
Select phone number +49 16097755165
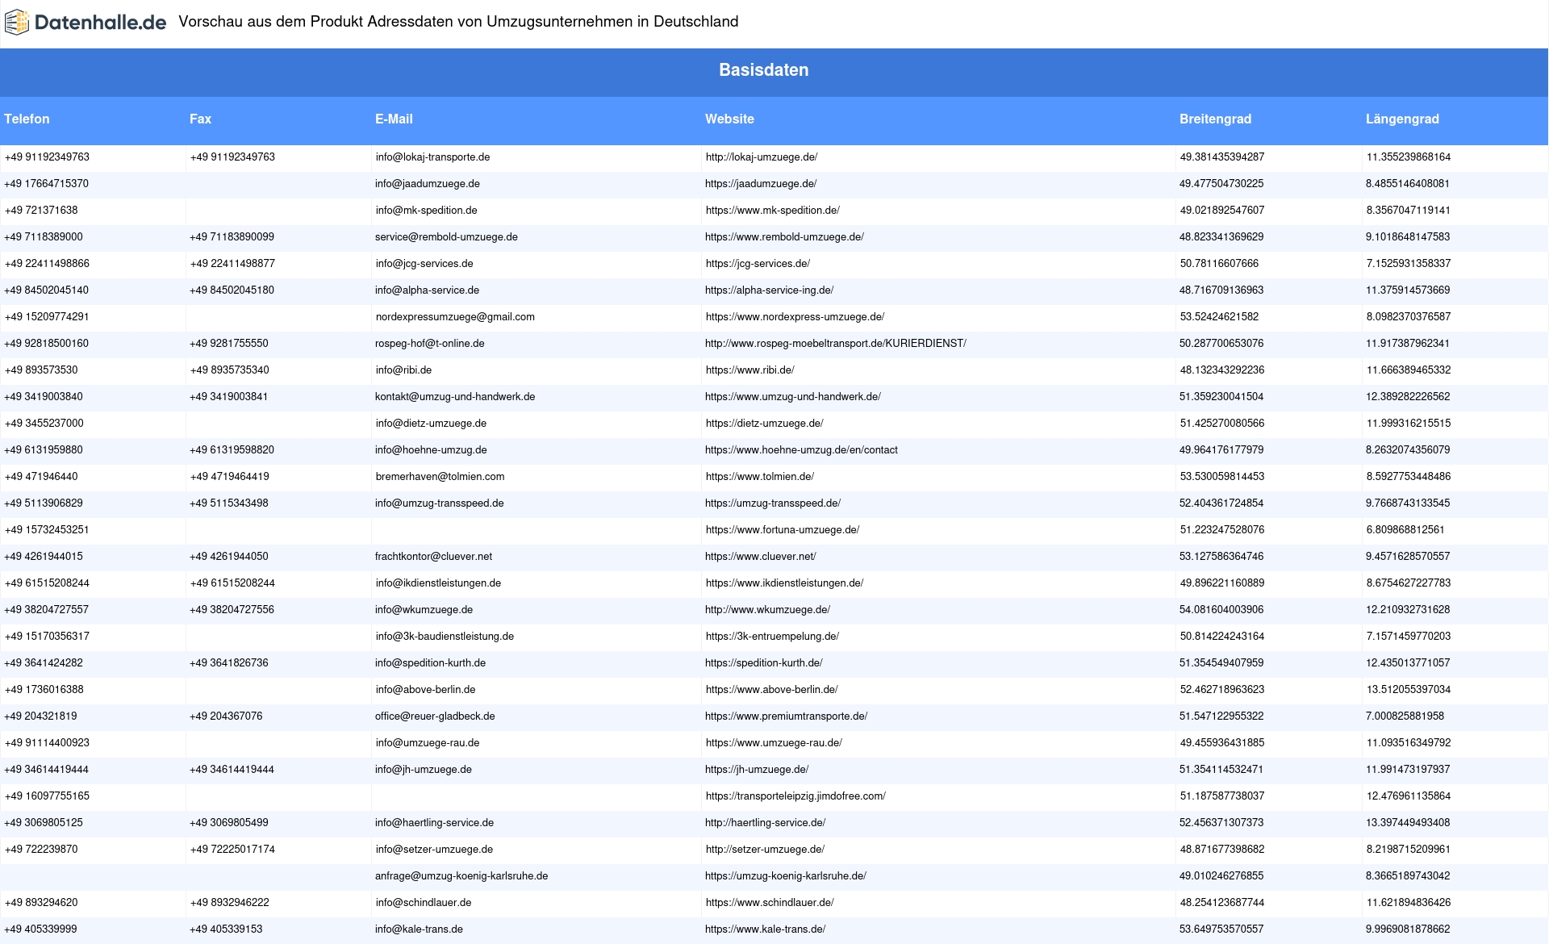coord(47,796)
